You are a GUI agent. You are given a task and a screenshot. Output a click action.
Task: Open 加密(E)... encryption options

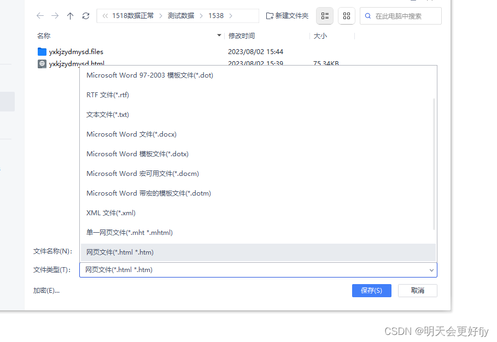tap(46, 291)
